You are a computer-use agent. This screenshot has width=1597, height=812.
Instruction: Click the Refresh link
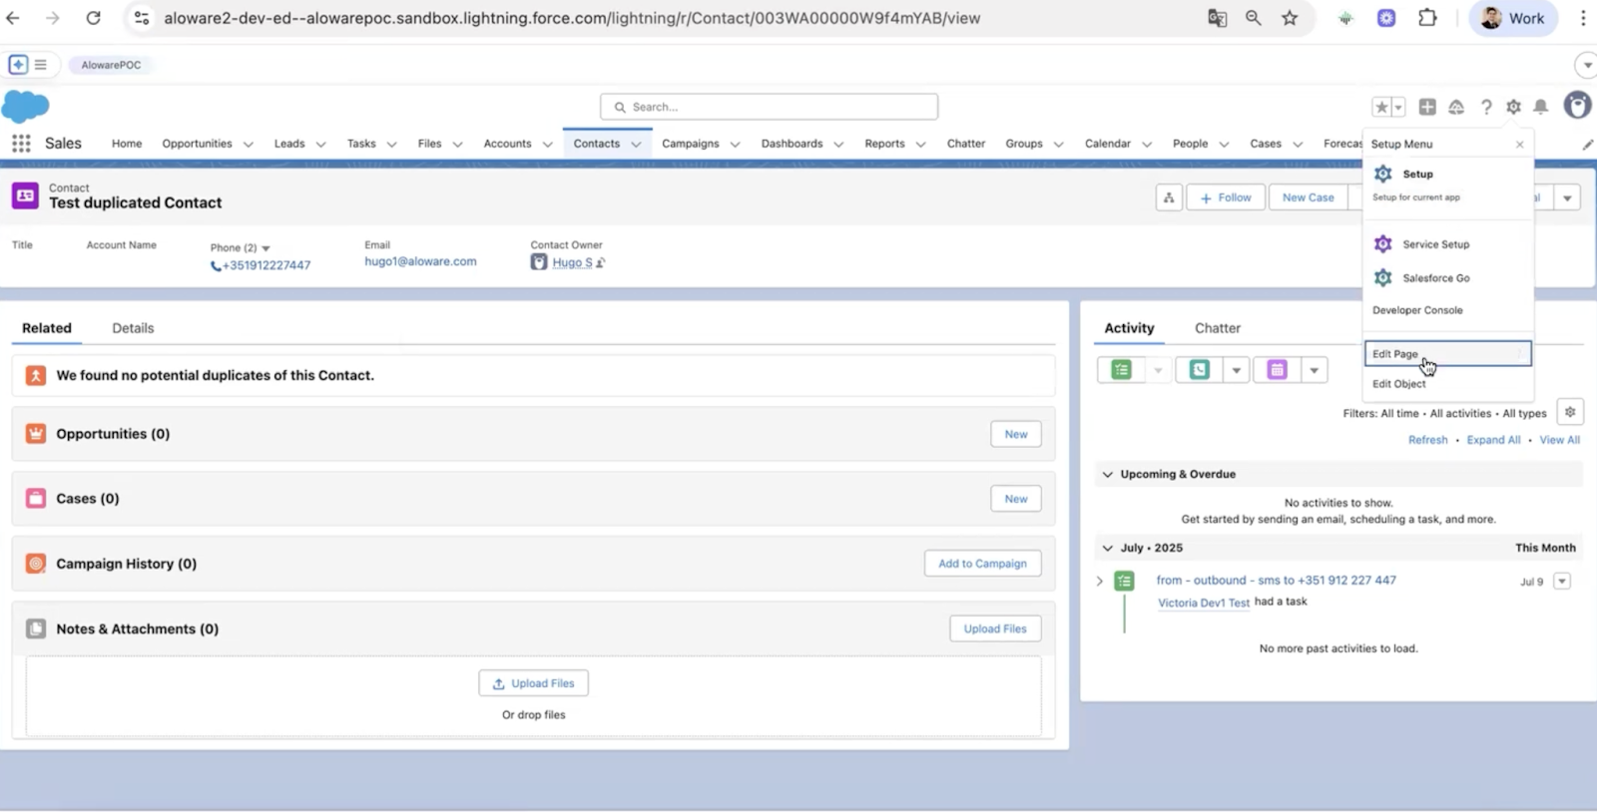click(x=1427, y=440)
